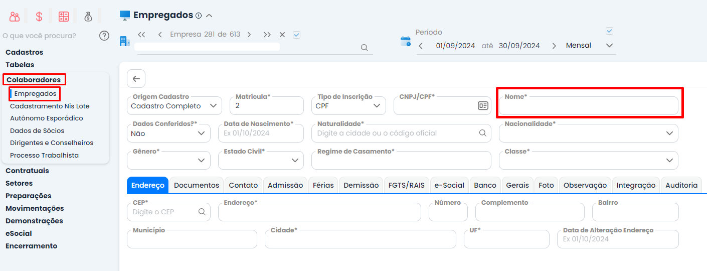Collapse the Empregados header chevron

[x=209, y=16]
